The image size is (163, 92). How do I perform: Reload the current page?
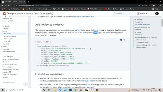(9, 6)
